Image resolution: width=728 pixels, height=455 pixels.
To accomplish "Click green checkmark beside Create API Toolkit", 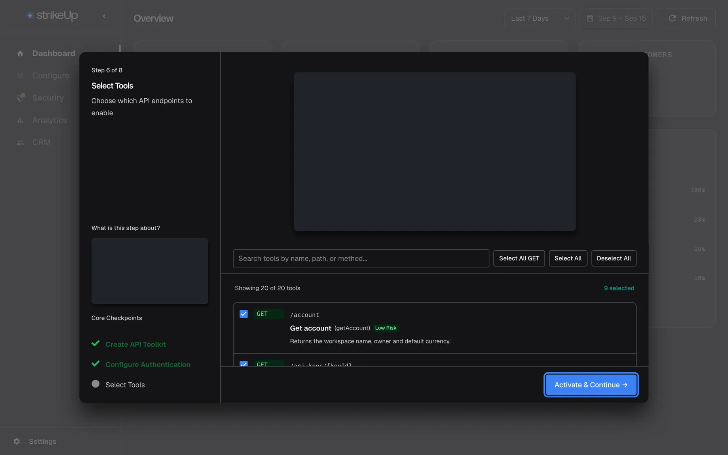I will [x=95, y=343].
